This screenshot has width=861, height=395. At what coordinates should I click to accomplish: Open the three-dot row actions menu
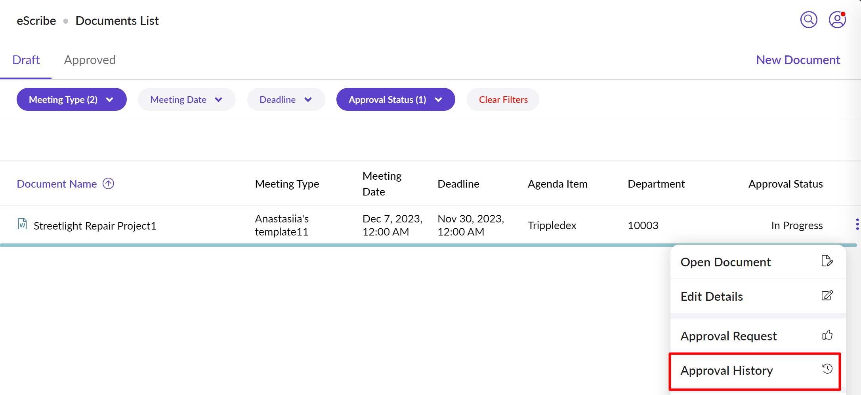[x=857, y=224]
